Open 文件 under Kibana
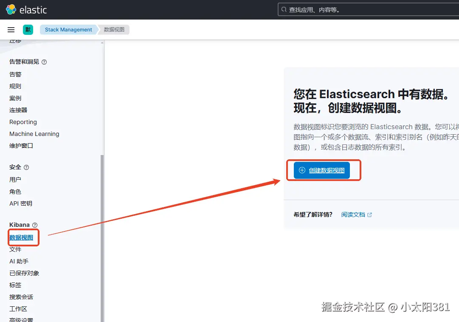Viewport: 459px width, 322px height. (x=15, y=249)
